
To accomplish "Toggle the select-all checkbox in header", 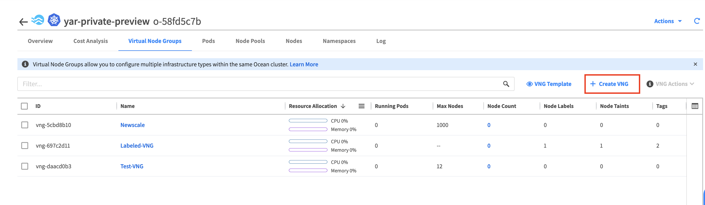I will [24, 106].
